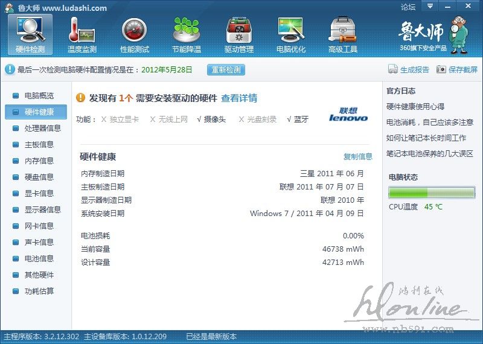This screenshot has height=344, width=483.
Task: Open the 性能测试 speedometer icon
Action: coord(134,34)
